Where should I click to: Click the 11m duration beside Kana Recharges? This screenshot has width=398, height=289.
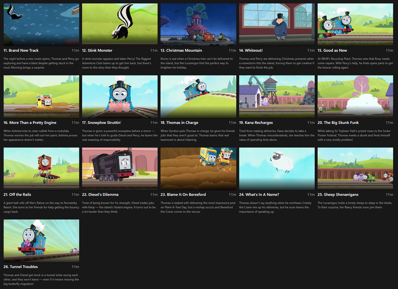(x=311, y=123)
